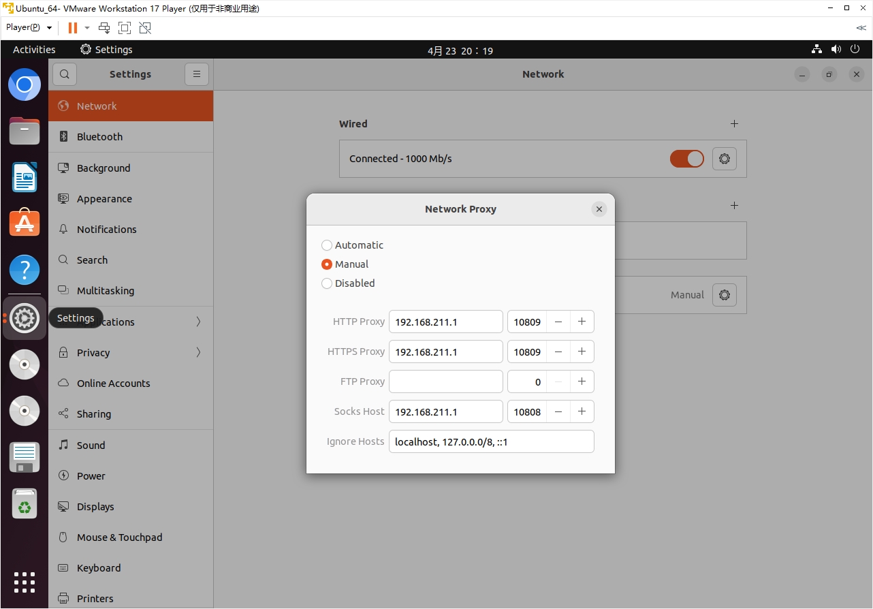Expand the Privacy settings chevron

198,353
